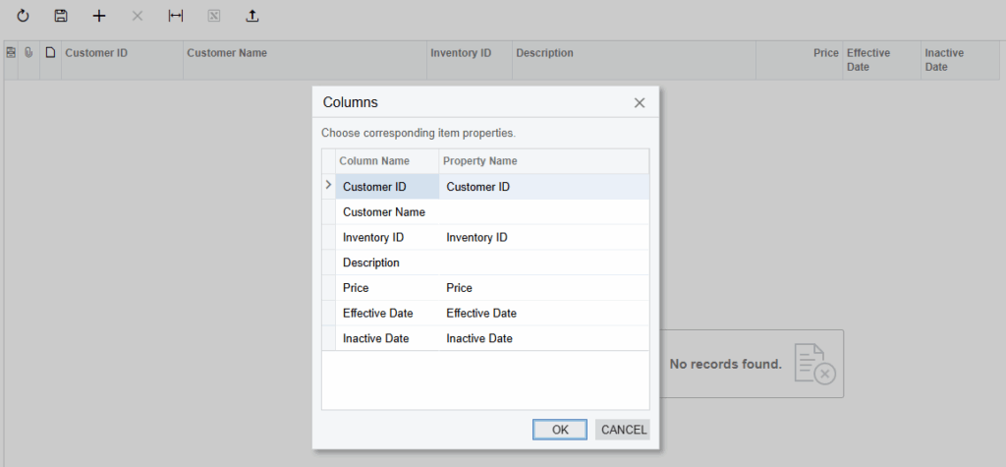This screenshot has height=467, width=1006.
Task: Select Customer ID property name cell
Action: [x=542, y=187]
